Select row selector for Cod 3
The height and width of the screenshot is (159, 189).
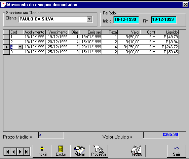pos(6,52)
